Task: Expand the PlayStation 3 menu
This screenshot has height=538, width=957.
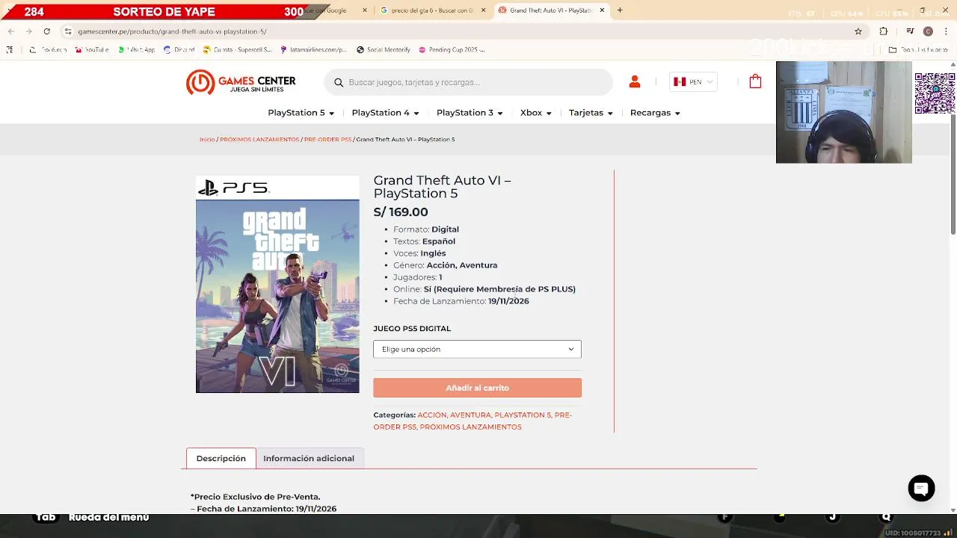Action: point(470,113)
